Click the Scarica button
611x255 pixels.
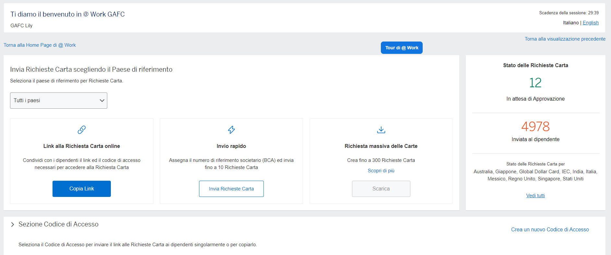click(x=381, y=189)
